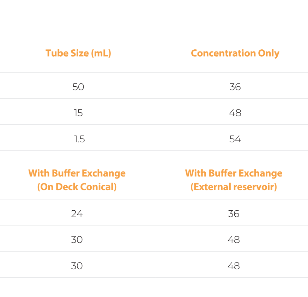Click the words External reservoir
The height and width of the screenshot is (297, 308).
click(234, 187)
